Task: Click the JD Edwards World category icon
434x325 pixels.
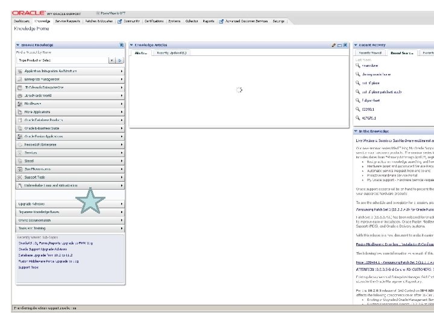Action: pos(20,96)
